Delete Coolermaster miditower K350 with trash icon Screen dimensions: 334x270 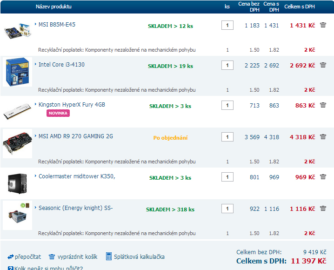[323, 177]
